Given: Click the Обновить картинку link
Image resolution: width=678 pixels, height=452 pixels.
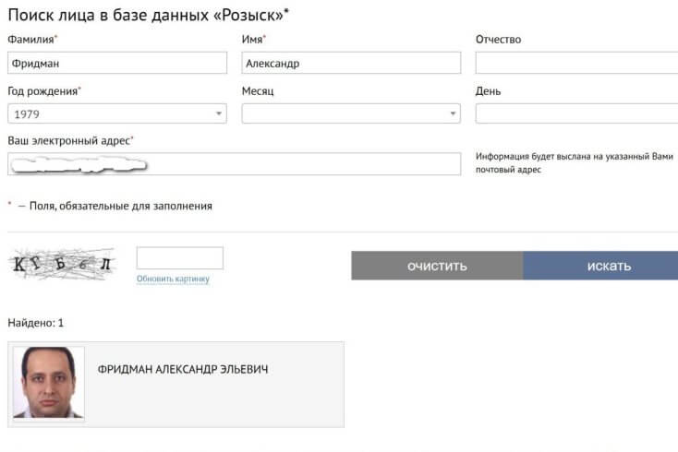Looking at the screenshot, I should pos(173,279).
